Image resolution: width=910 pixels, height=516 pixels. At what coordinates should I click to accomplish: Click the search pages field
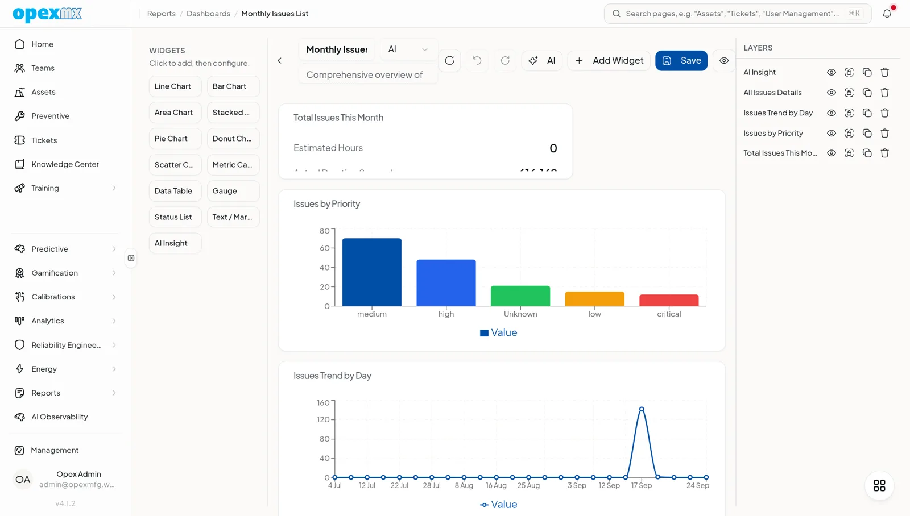(738, 14)
